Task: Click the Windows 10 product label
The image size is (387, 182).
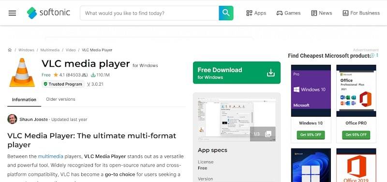Action: coord(311,123)
